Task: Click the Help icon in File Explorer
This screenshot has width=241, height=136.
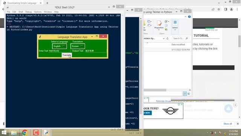Action: click(x=189, y=17)
